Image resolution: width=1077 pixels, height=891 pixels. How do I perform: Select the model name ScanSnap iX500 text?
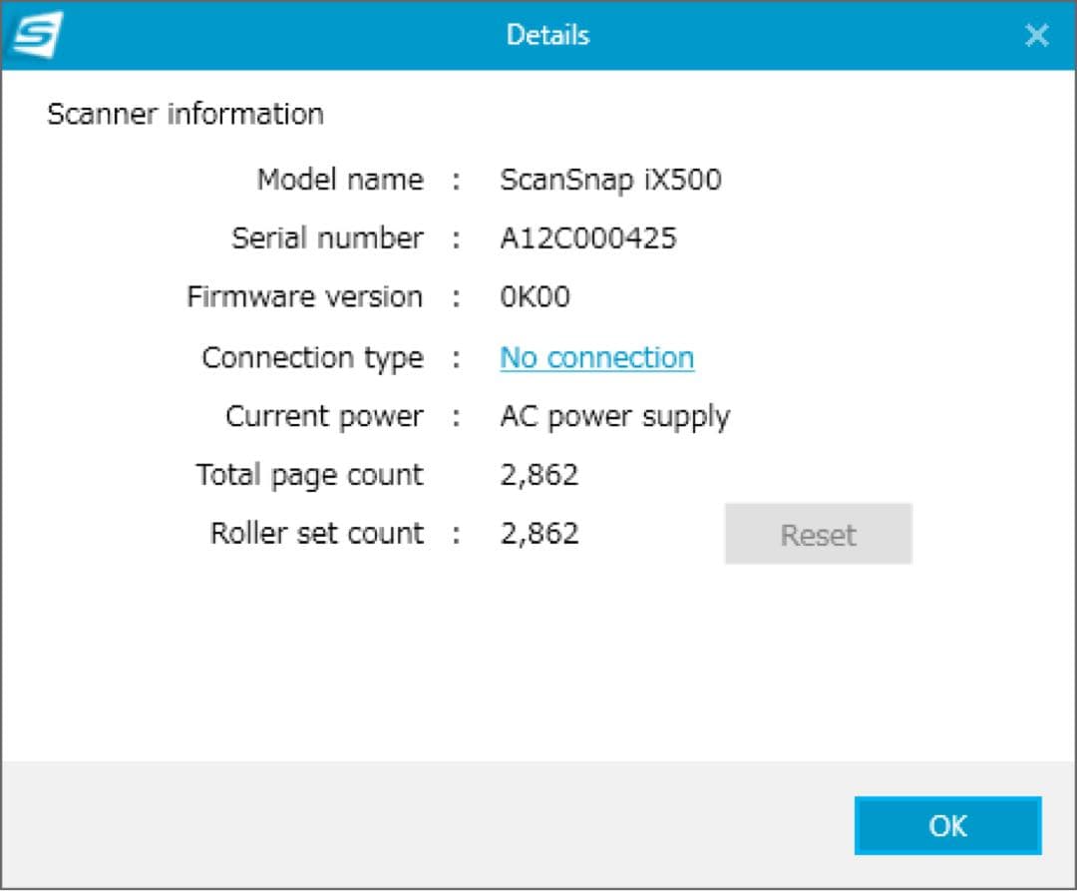coord(610,180)
